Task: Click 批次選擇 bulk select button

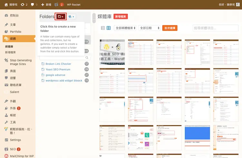Action: point(170,28)
